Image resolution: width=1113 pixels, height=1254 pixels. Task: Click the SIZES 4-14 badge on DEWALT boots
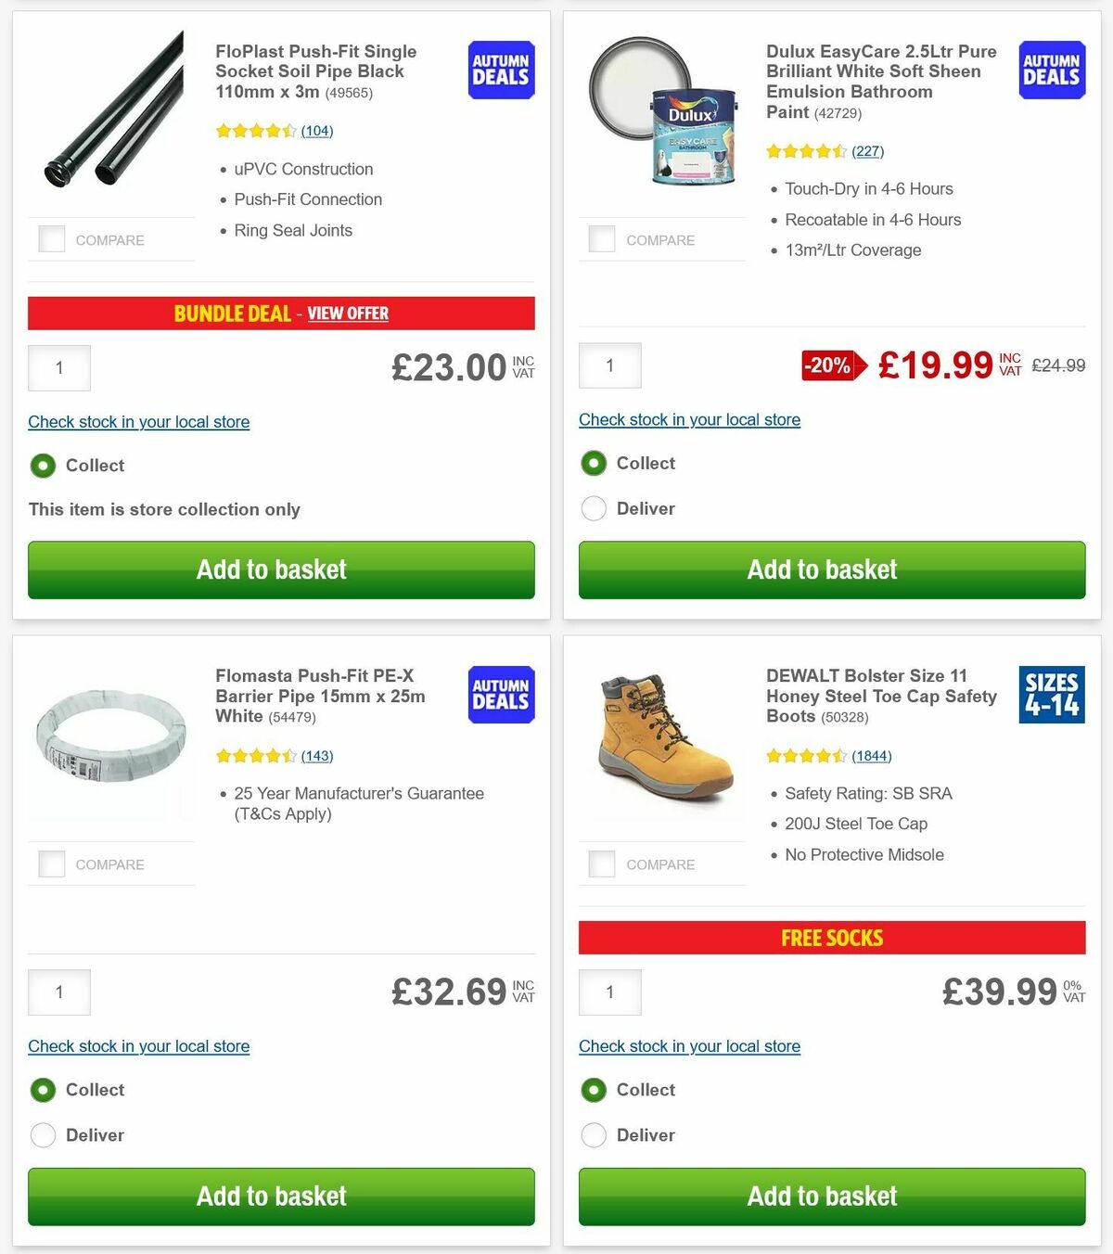click(x=1051, y=694)
